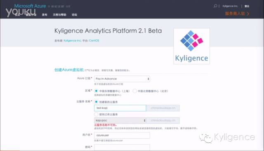This screenshot has height=151, width=264.
Task: Open the 发布 menu item
Action: point(45,15)
